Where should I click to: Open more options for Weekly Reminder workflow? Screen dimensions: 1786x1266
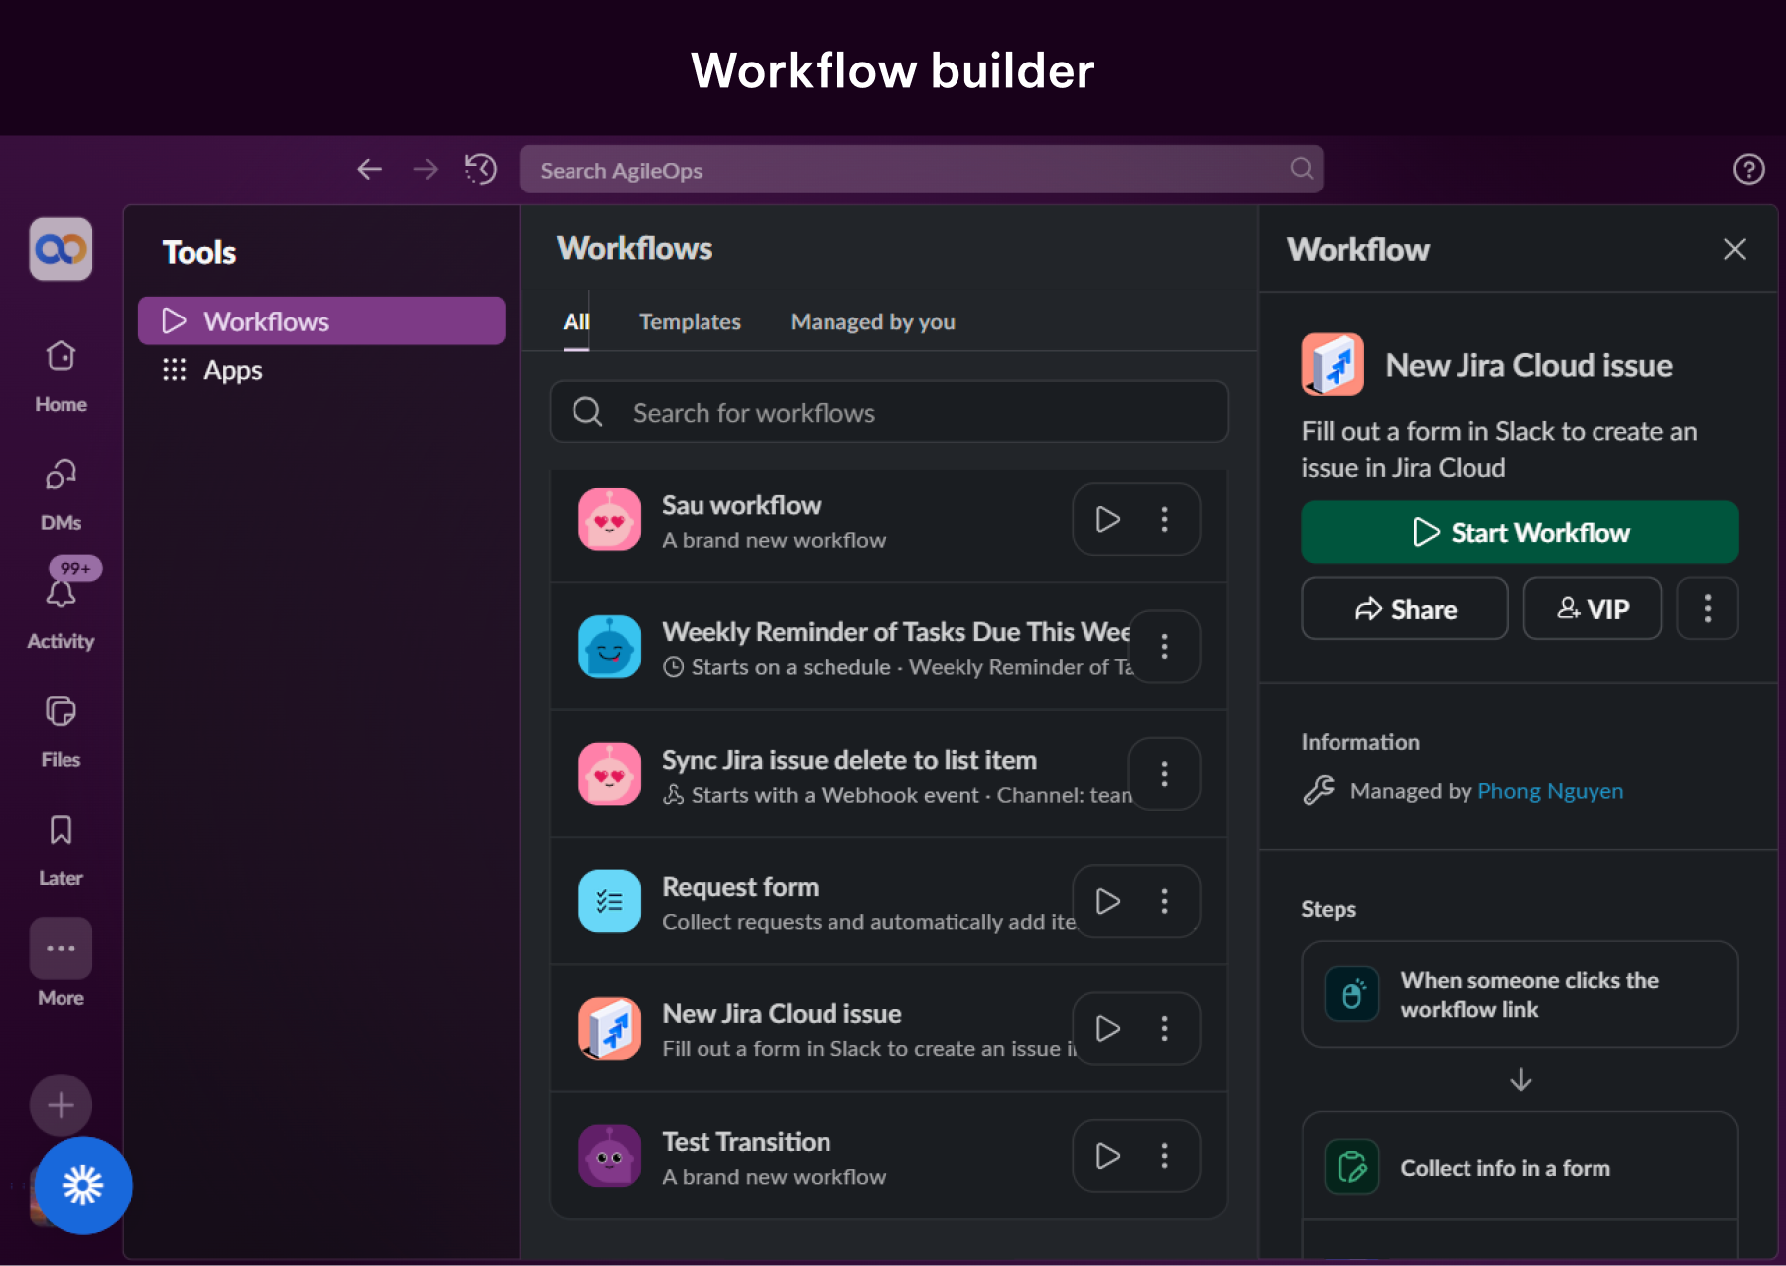pos(1165,647)
